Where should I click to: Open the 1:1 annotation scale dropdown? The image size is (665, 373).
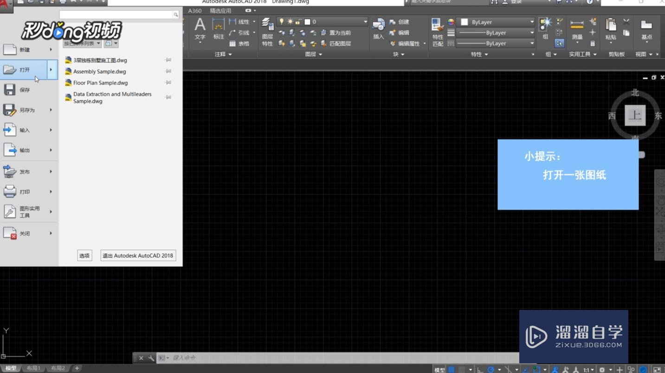tap(589, 370)
